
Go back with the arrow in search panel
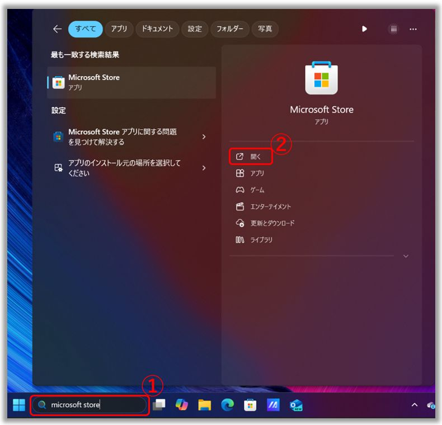[57, 29]
